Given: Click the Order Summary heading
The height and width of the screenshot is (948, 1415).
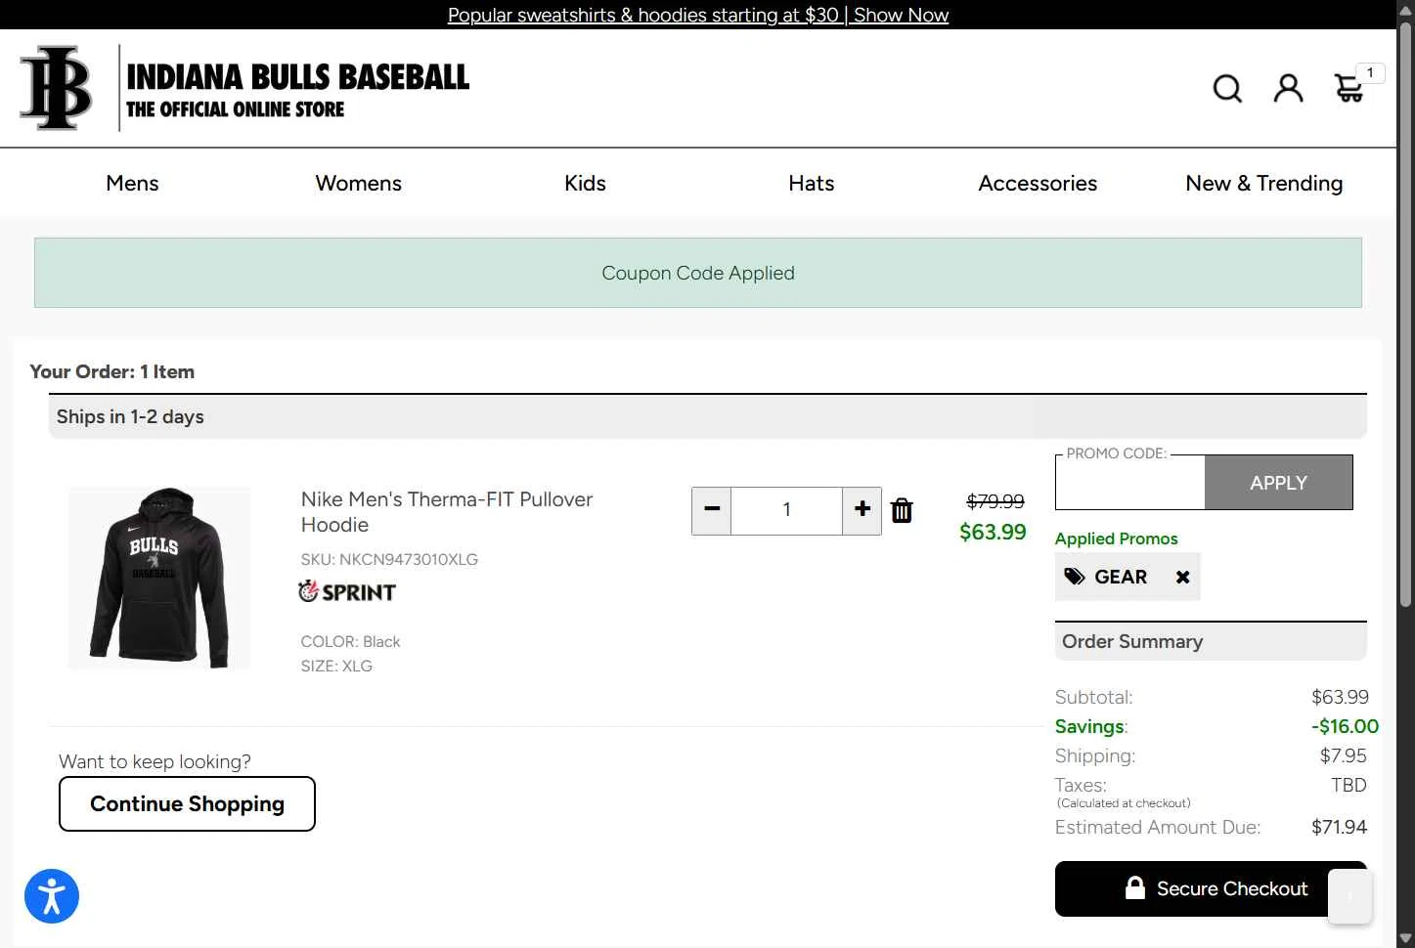Looking at the screenshot, I should (x=1132, y=641).
